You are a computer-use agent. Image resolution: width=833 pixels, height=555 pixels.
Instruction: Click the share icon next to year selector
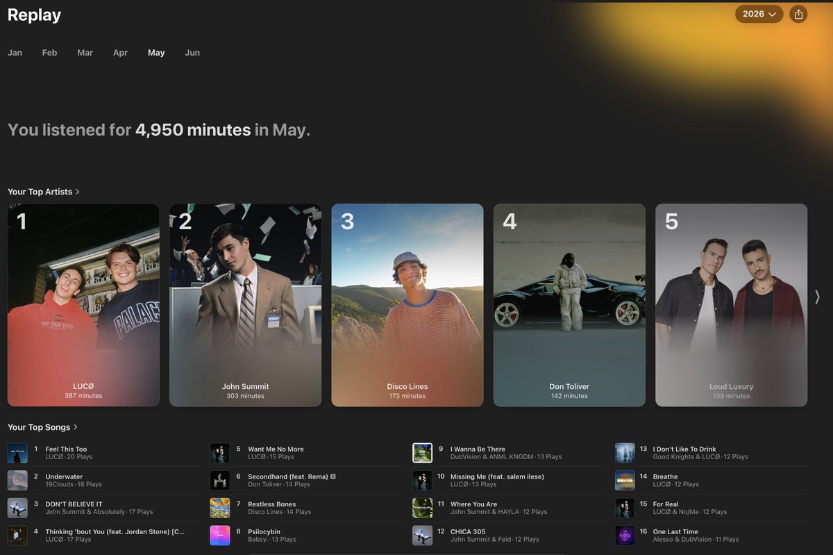click(798, 14)
